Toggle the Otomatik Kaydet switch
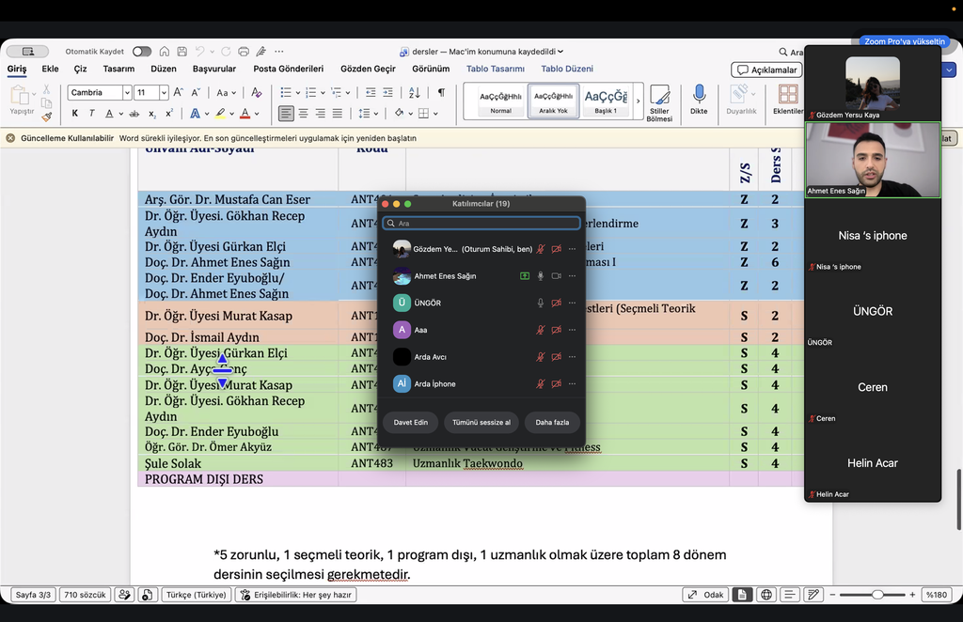 click(142, 52)
